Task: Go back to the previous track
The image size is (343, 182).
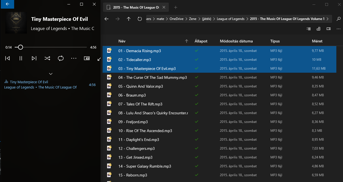Action: click(7, 58)
